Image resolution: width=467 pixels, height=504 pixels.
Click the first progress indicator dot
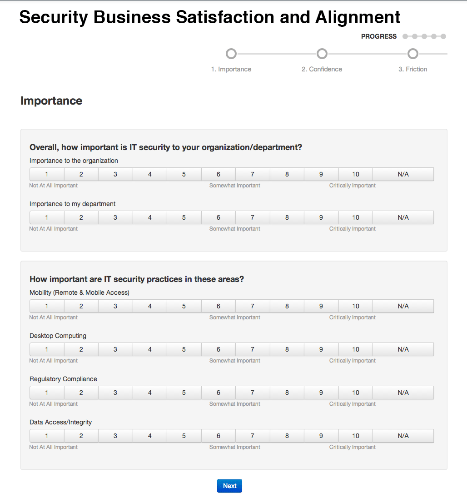click(x=405, y=36)
